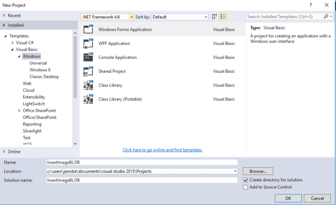Expand the Visual C# tree node

(13, 43)
